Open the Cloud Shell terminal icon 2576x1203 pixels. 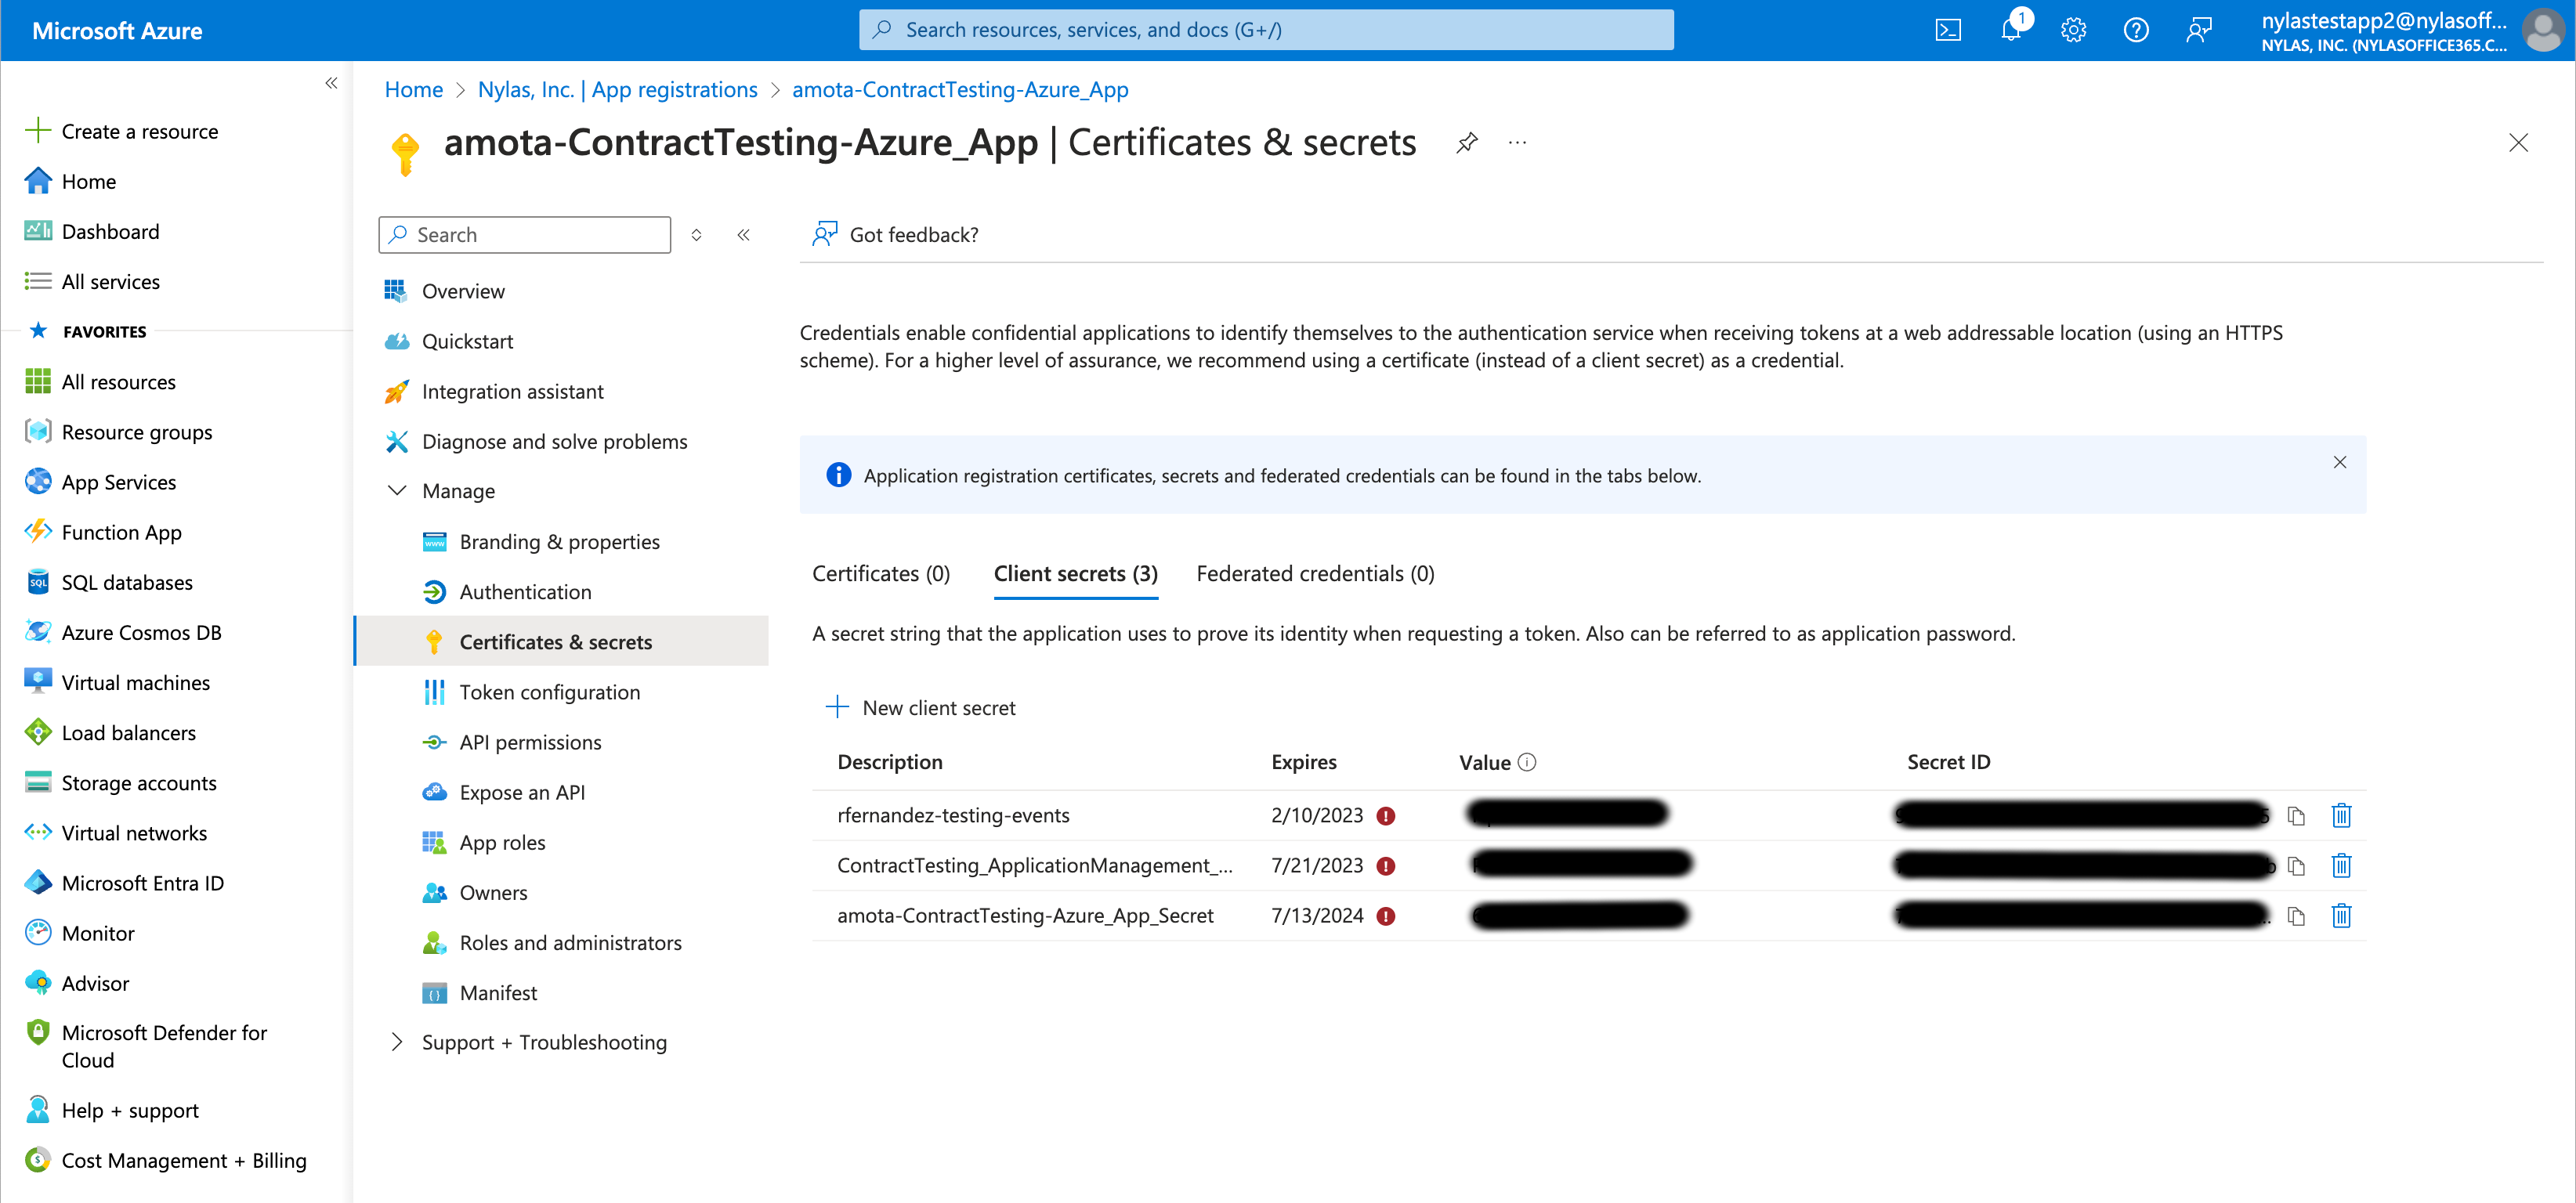point(1947,29)
